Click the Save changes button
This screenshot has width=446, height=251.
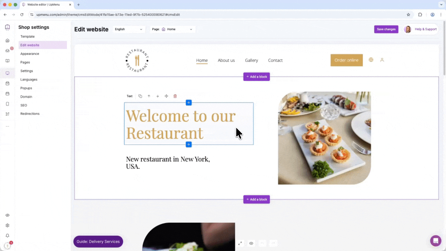[386, 29]
